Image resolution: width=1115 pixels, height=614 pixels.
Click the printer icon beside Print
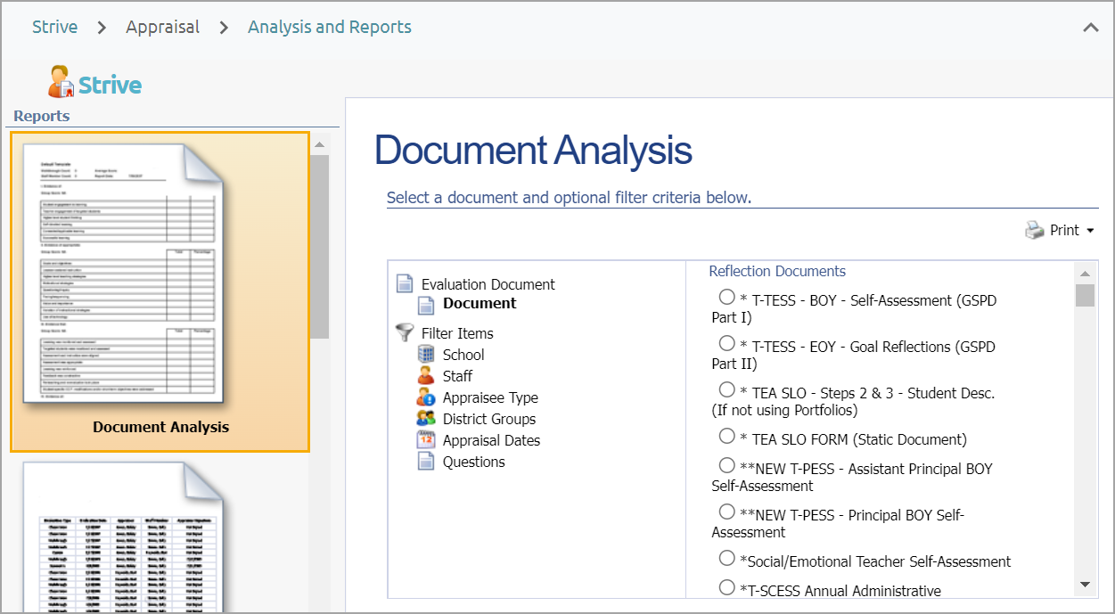(x=1034, y=231)
